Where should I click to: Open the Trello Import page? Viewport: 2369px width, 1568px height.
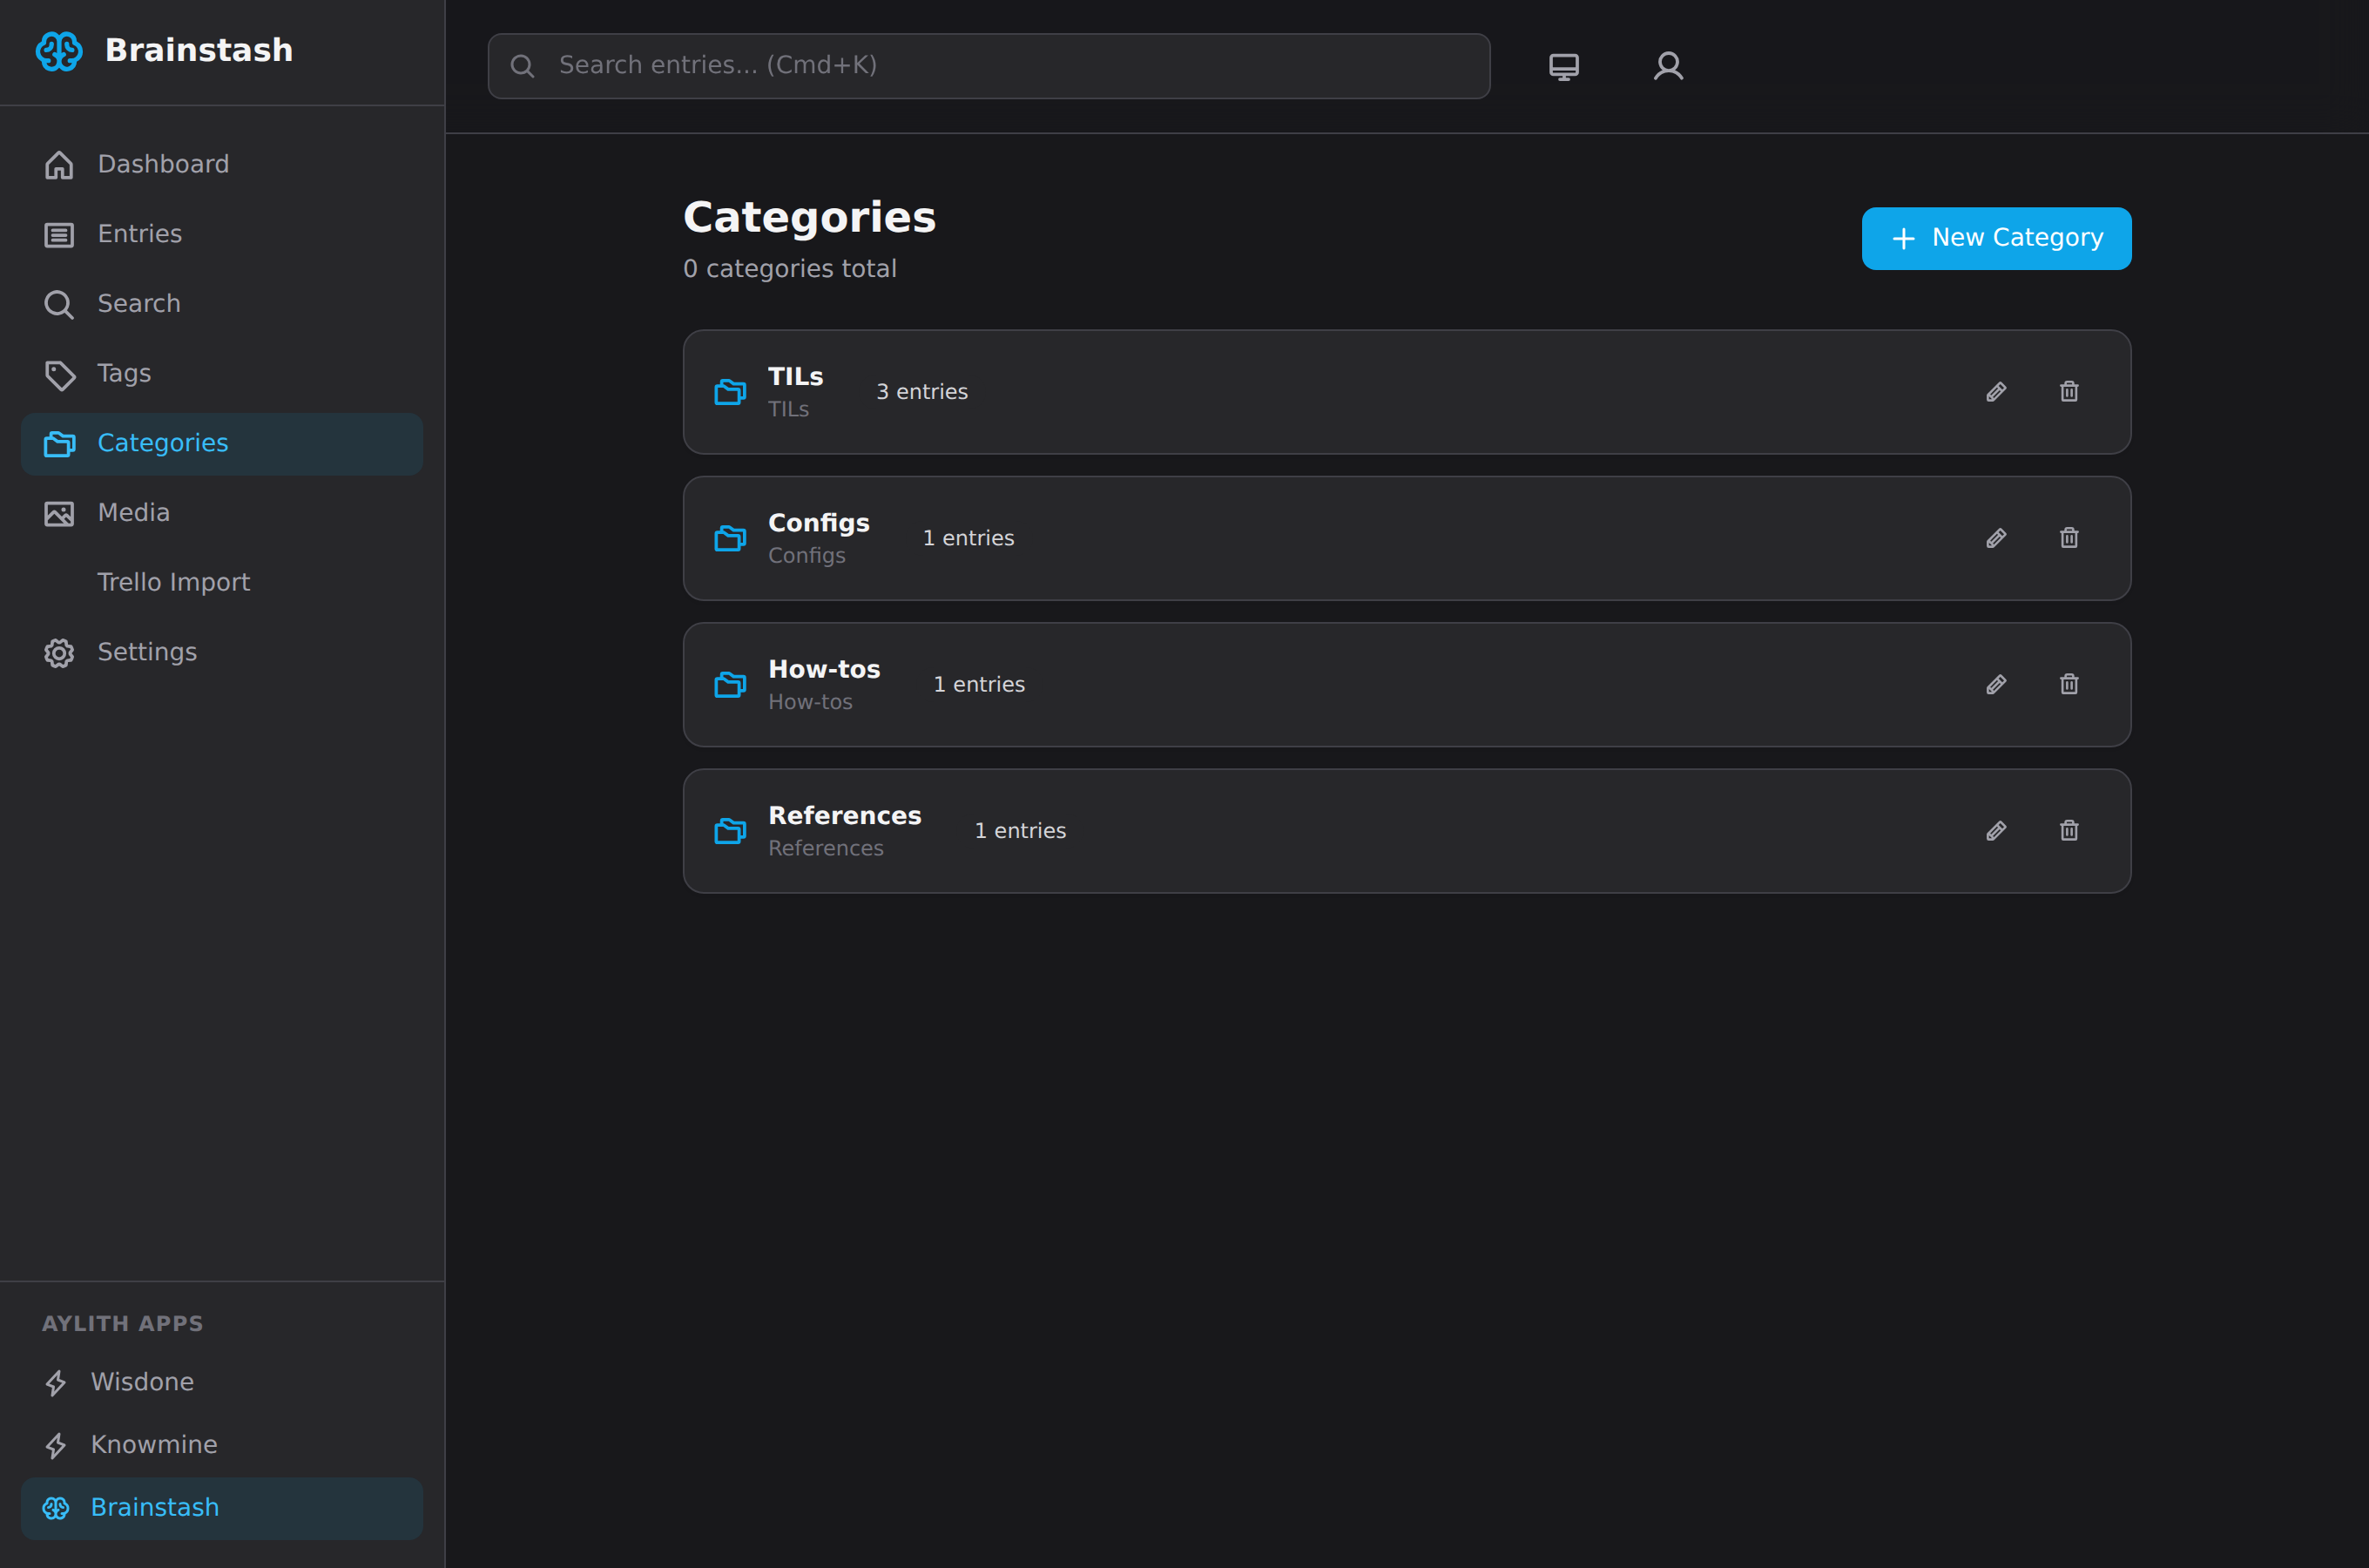222,583
